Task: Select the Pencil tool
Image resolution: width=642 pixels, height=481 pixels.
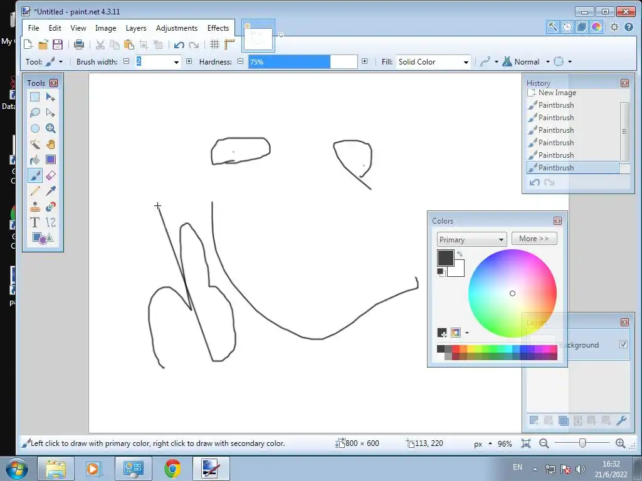Action: (x=35, y=191)
